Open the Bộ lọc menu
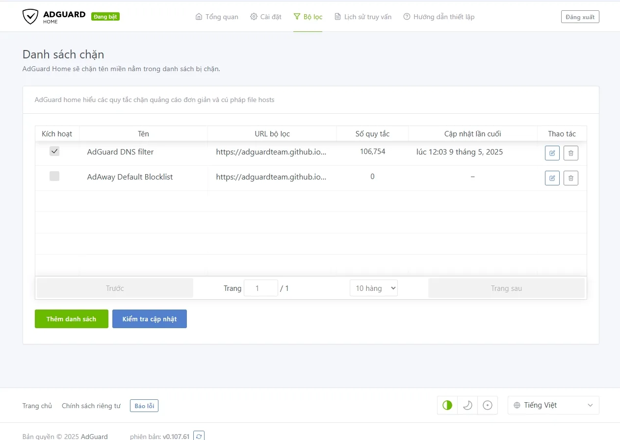620x440 pixels. tap(308, 17)
